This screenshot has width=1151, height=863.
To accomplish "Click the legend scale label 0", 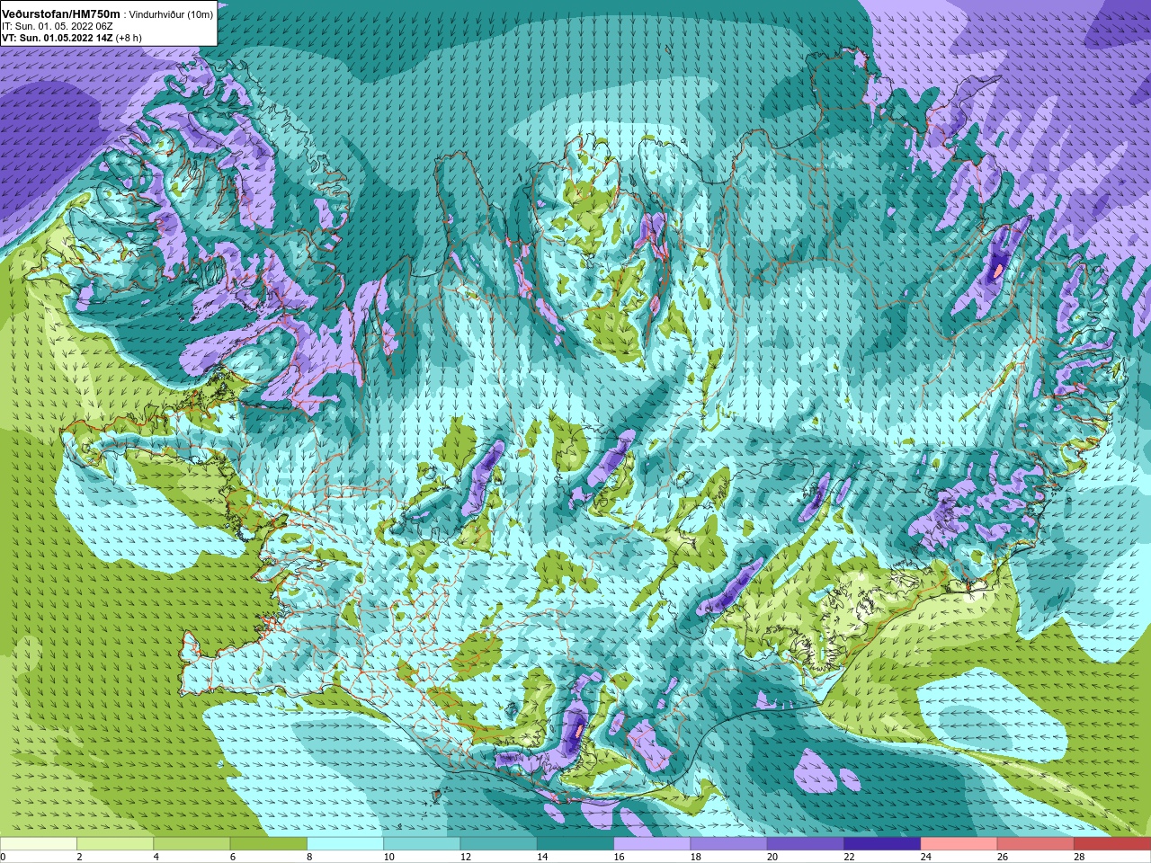I will (x=3, y=857).
